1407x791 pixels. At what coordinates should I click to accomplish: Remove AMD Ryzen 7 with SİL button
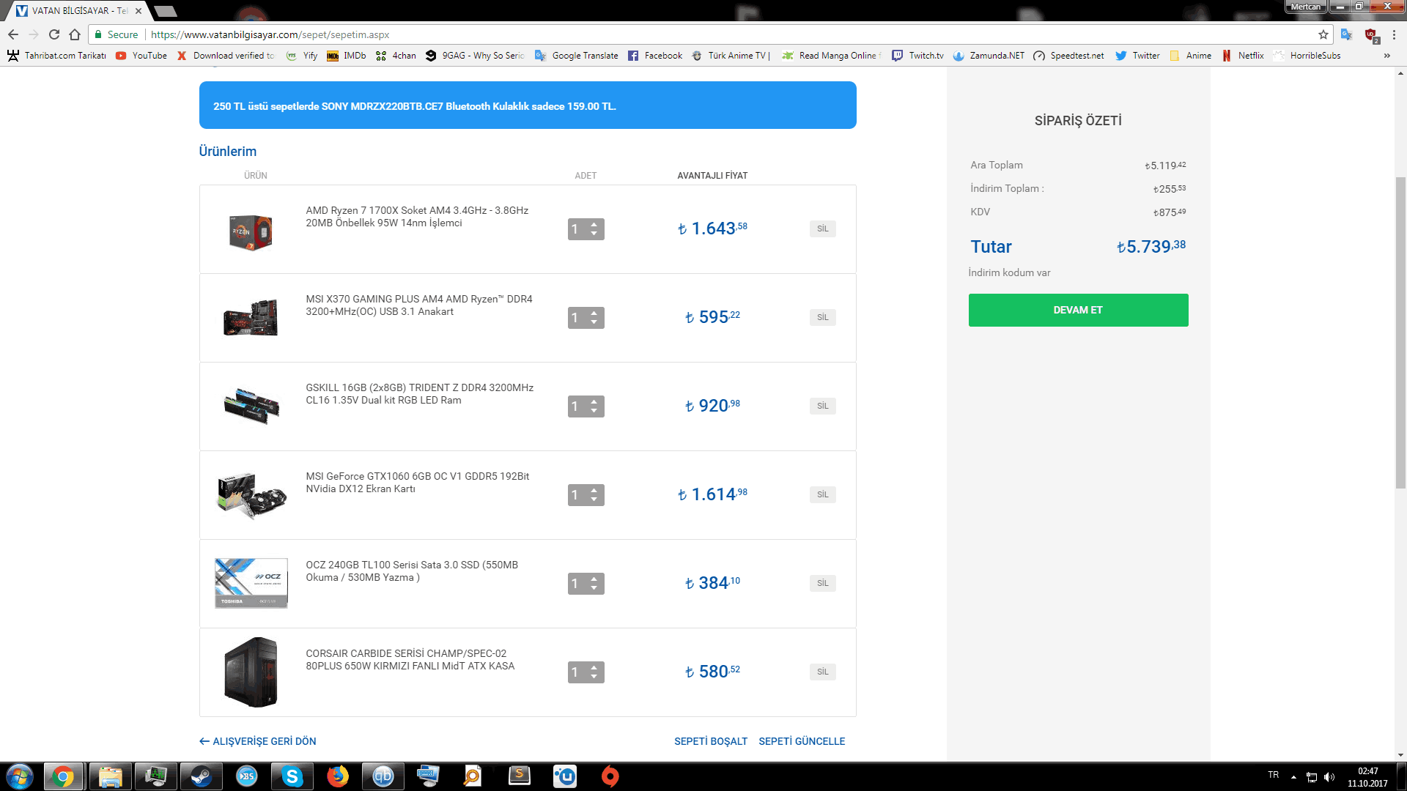pos(822,229)
